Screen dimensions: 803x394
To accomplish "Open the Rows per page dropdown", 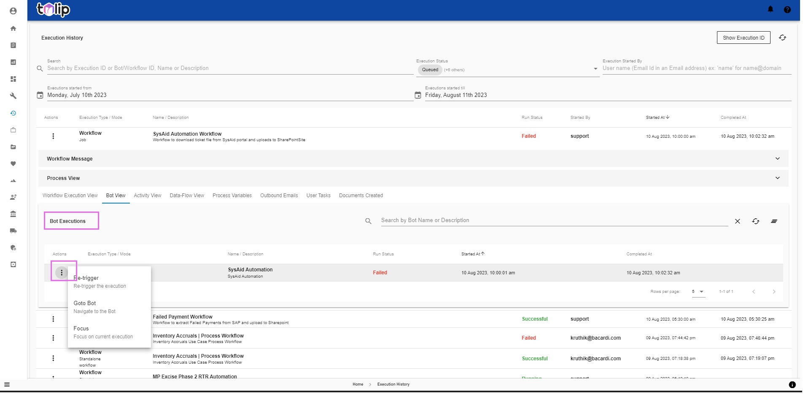I will (x=698, y=292).
